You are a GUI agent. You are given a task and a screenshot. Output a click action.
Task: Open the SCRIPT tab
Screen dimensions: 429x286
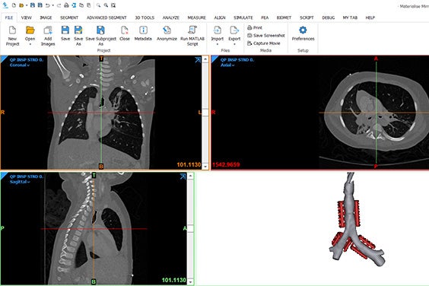[x=307, y=17]
